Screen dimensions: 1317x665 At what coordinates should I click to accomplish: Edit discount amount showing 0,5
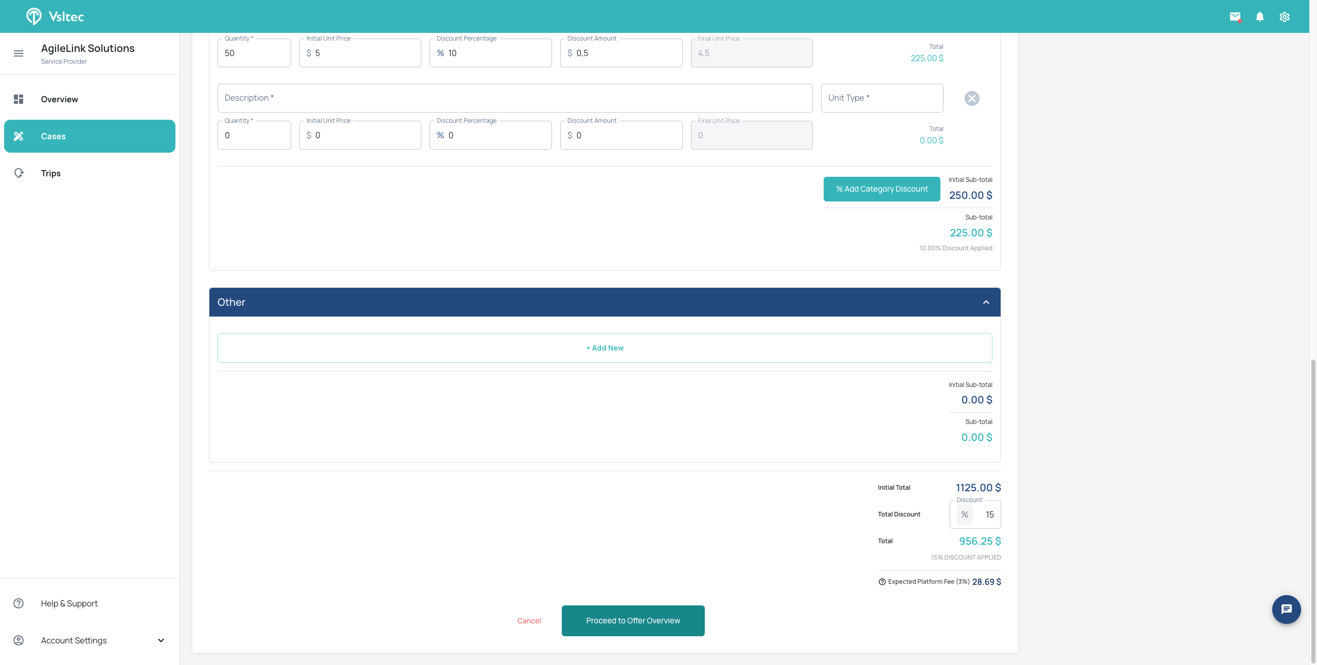pyautogui.click(x=621, y=53)
